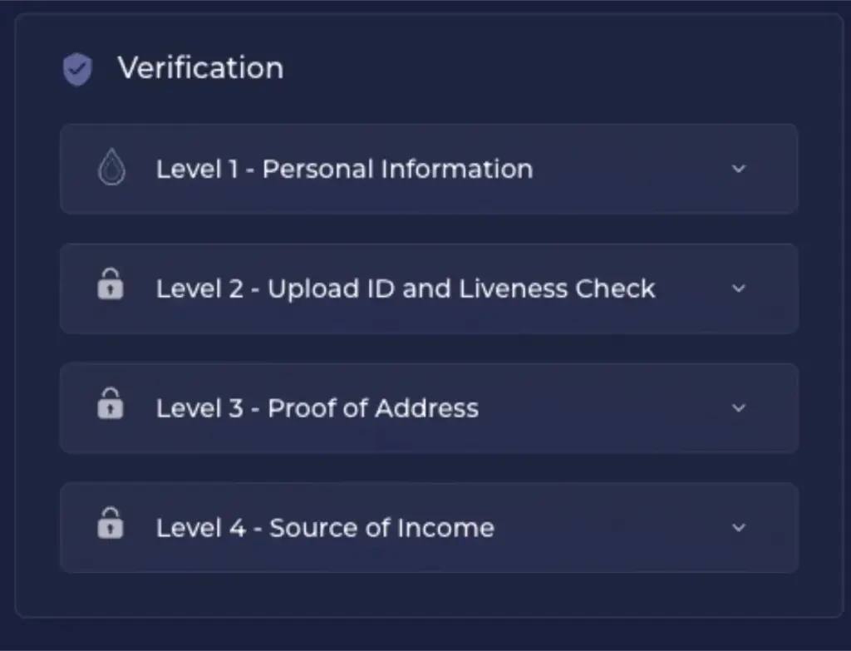
Task: Click the lock icon beside Level 2
Action: (111, 288)
